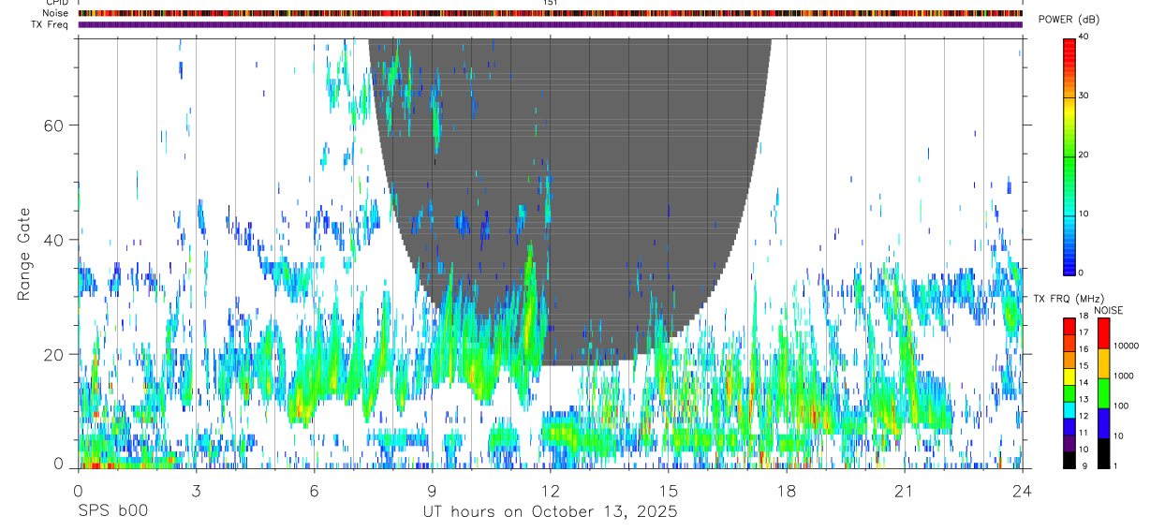1150x531 pixels.
Task: Pick the purple segment of TX FRQ color bar
Action: (x=1069, y=443)
